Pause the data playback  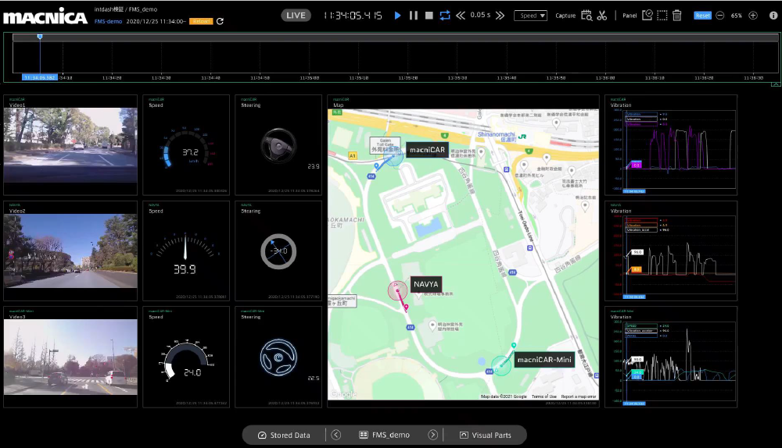pyautogui.click(x=414, y=15)
